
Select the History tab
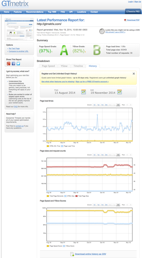click(x=93, y=66)
